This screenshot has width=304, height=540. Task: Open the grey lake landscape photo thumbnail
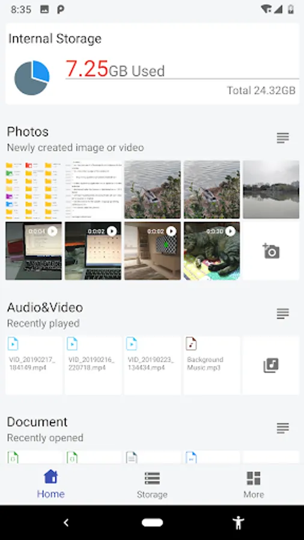[x=271, y=190]
